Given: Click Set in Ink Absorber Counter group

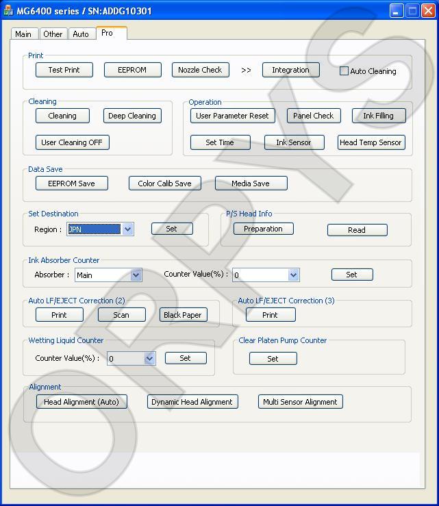Looking at the screenshot, I should [x=352, y=275].
